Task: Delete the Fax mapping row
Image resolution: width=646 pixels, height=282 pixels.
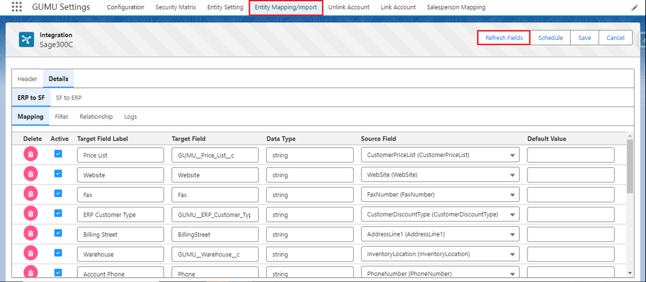Action: pos(31,195)
